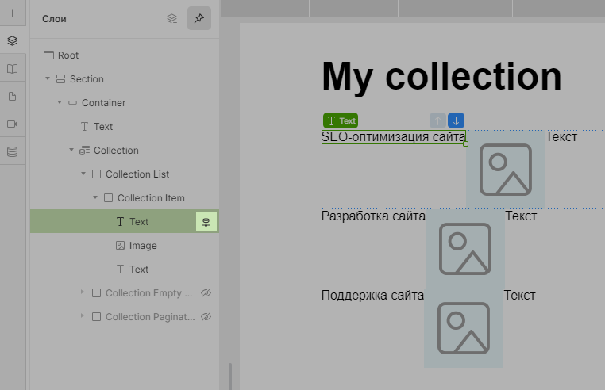Collapse the Section tree node
The image size is (605, 390).
coord(48,78)
